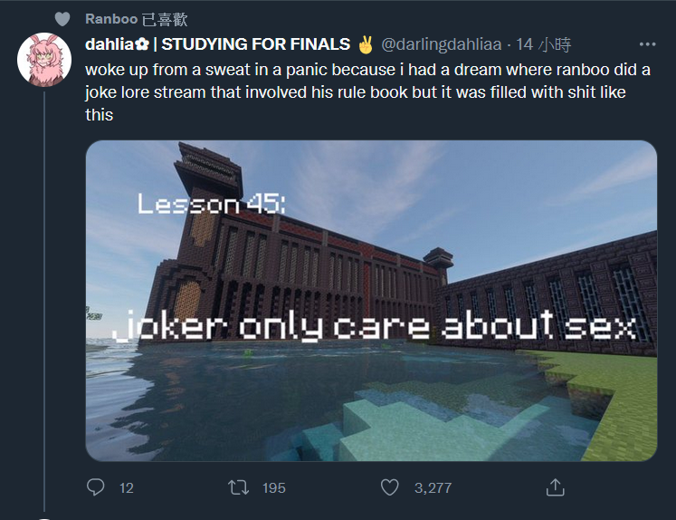
Task: Visit the @darlingdahliaa handle
Action: pyautogui.click(x=442, y=44)
